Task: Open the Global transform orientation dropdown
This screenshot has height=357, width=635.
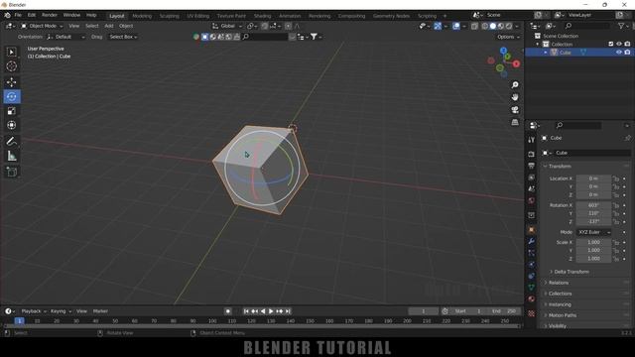Action: tap(227, 26)
